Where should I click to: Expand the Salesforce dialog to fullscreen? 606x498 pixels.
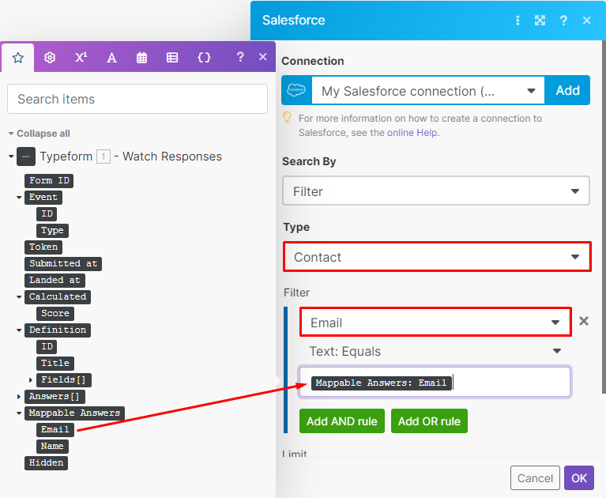coord(540,21)
